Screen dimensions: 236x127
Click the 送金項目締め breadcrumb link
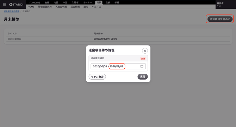click(12, 11)
